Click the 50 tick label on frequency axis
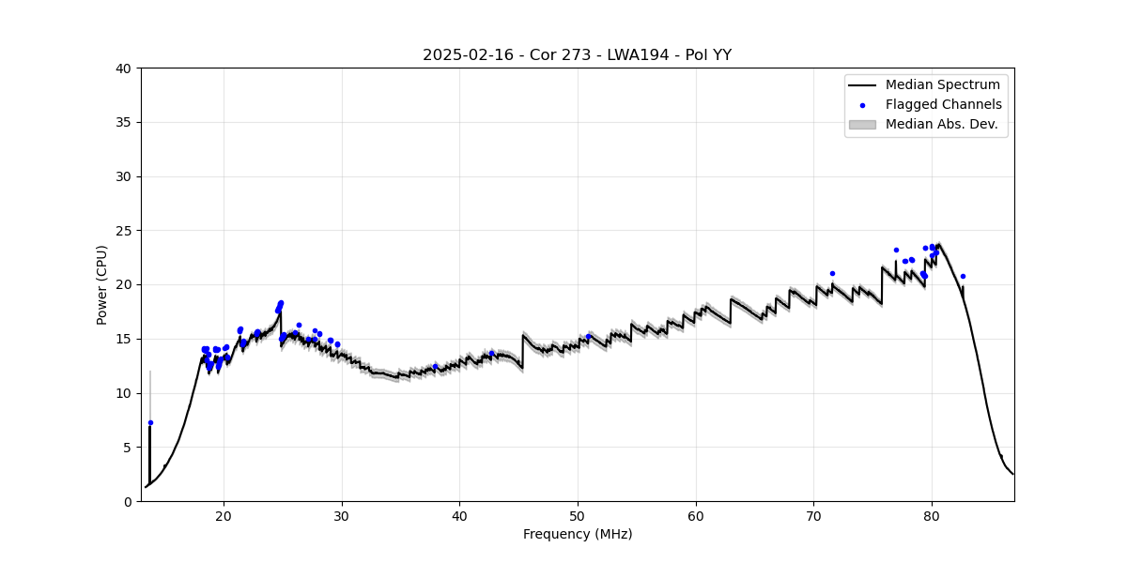Screen dimensions: 1127x563 [578, 514]
